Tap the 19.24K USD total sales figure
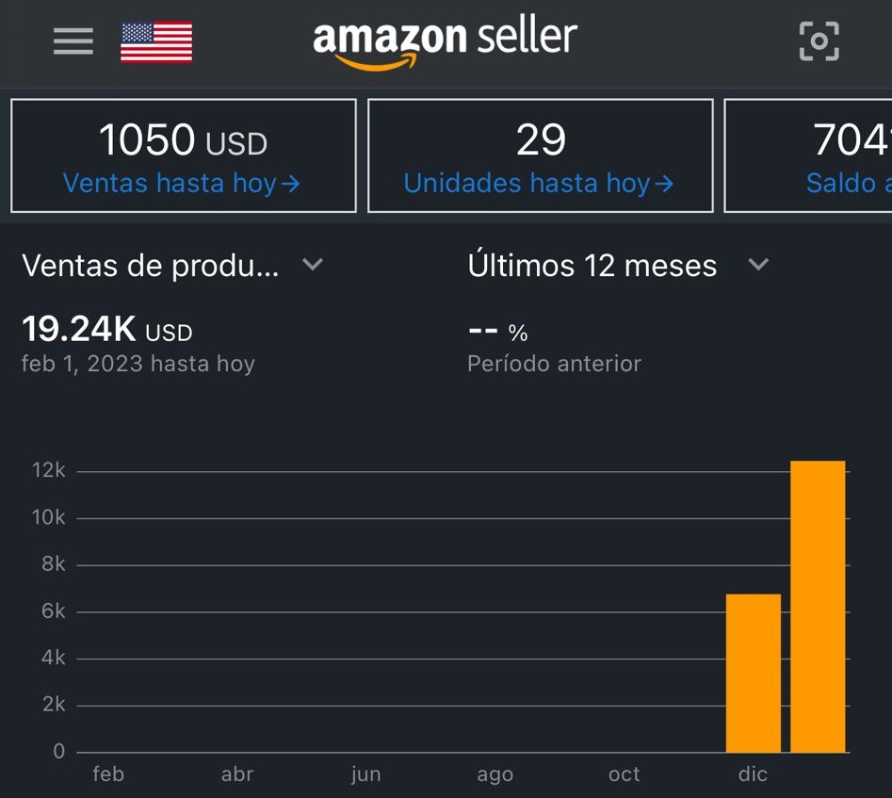 tap(106, 330)
